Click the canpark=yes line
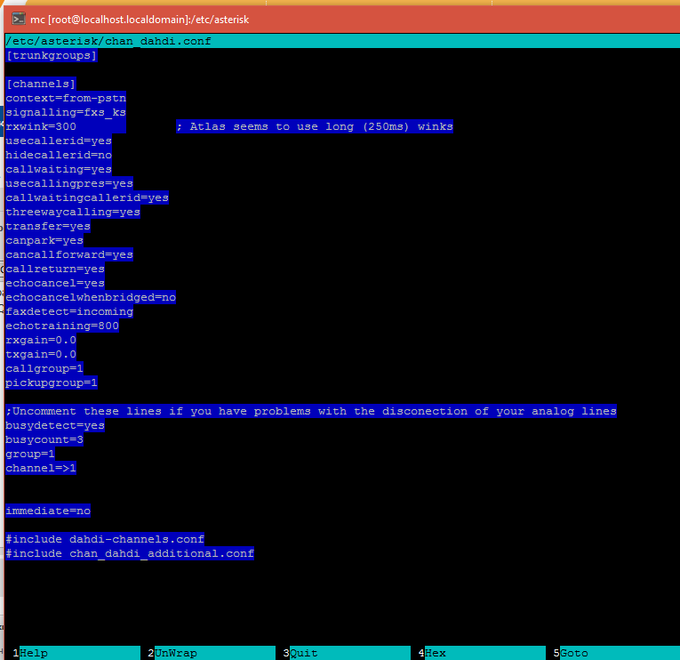The width and height of the screenshot is (680, 660). tap(44, 240)
